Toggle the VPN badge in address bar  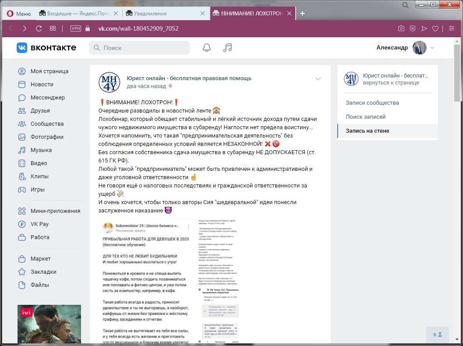76,28
